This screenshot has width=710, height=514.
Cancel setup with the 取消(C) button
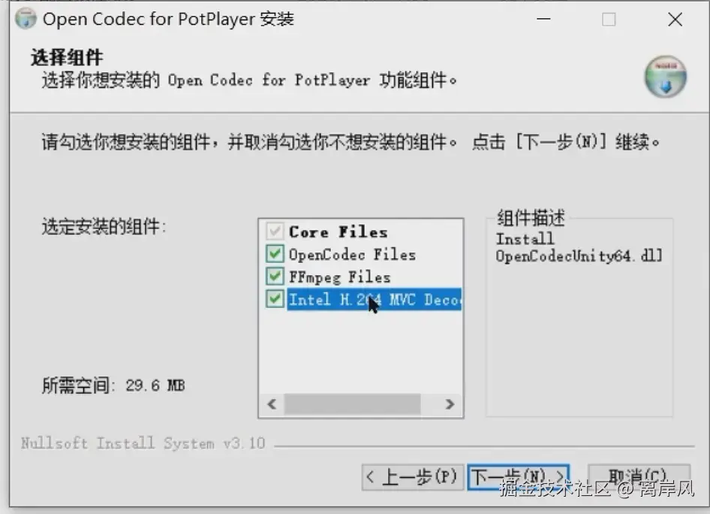point(639,477)
